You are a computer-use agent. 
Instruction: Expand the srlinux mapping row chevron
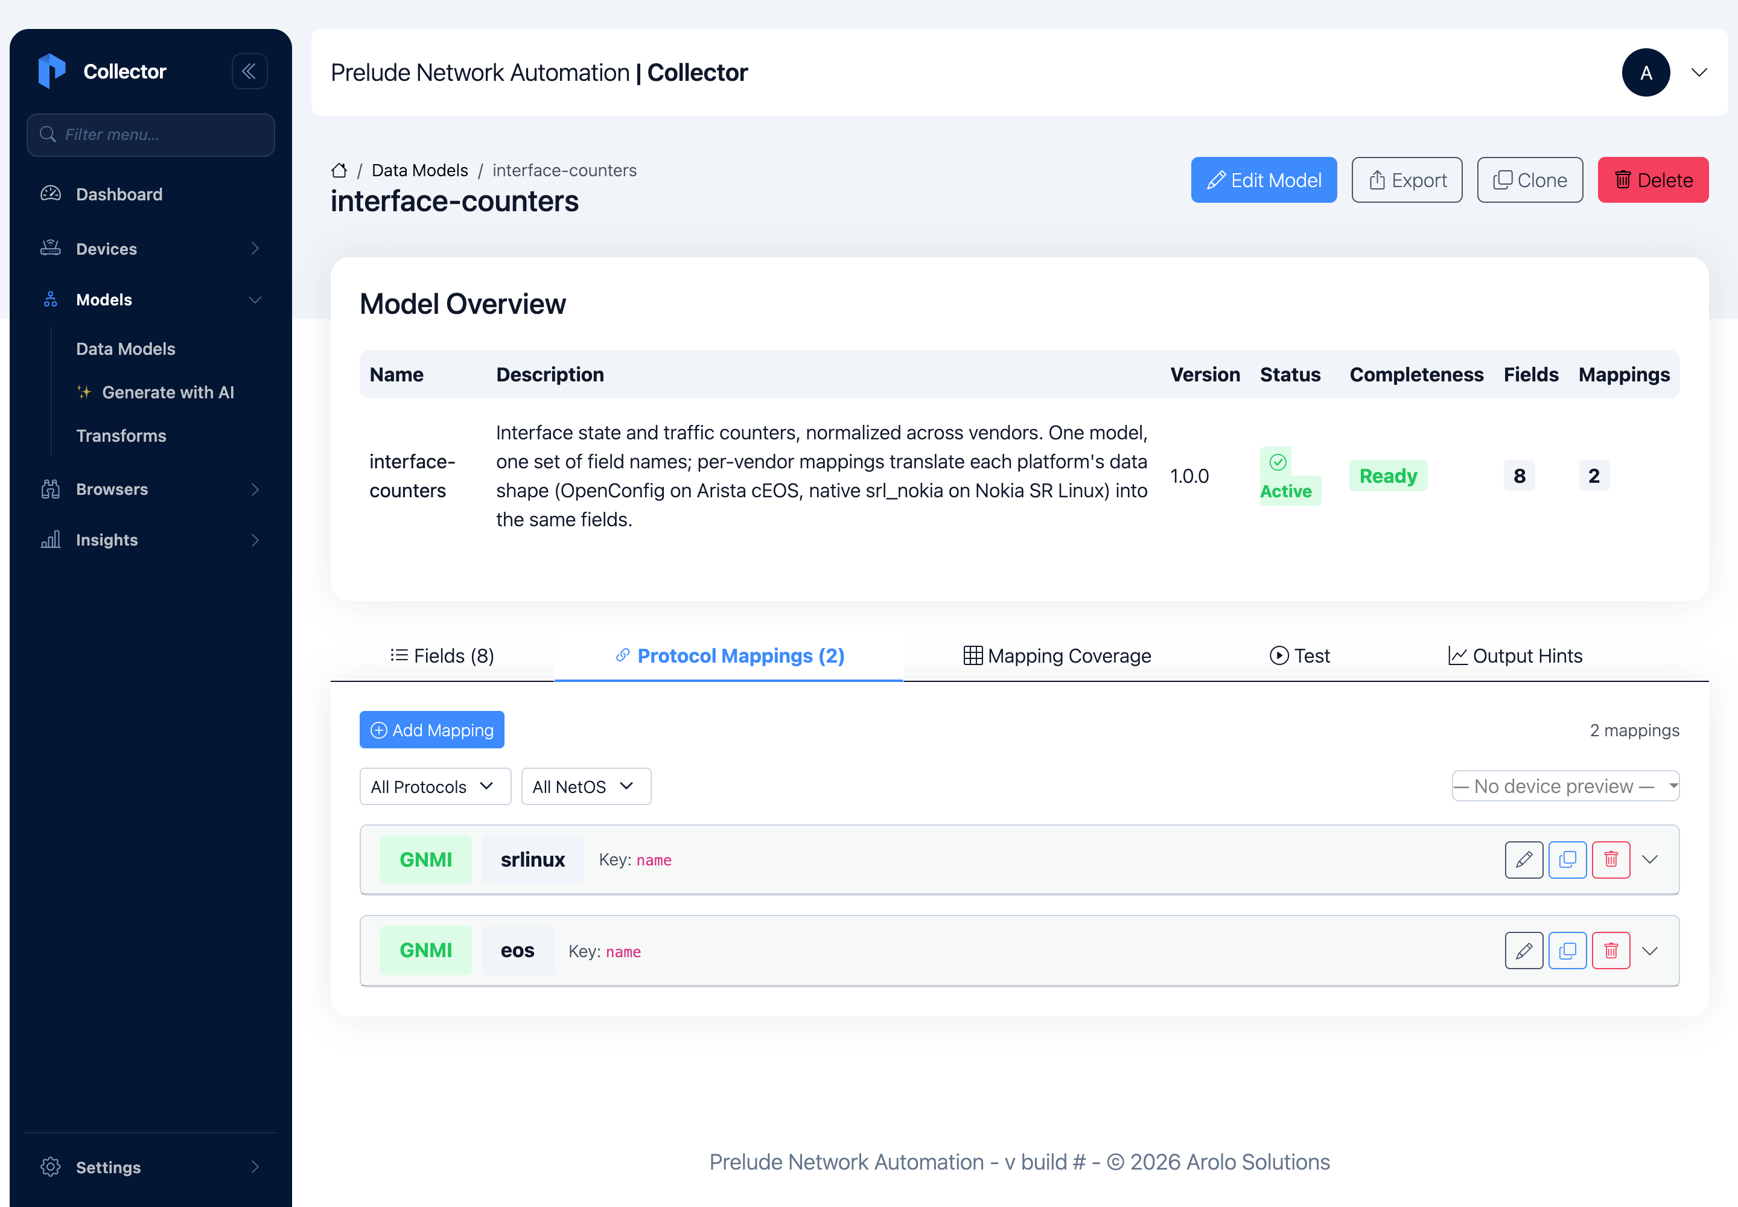click(x=1650, y=860)
